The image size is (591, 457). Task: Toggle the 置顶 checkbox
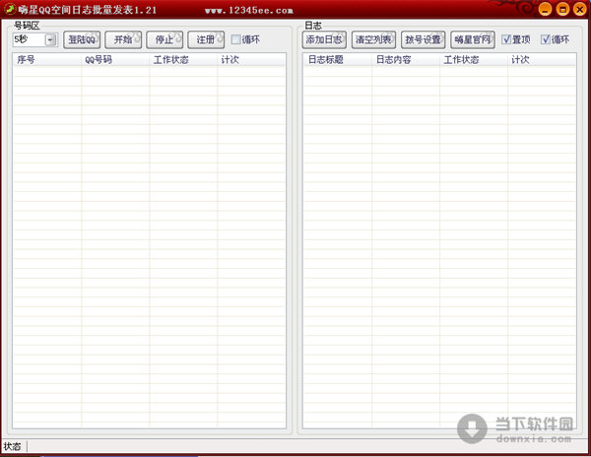click(x=507, y=40)
